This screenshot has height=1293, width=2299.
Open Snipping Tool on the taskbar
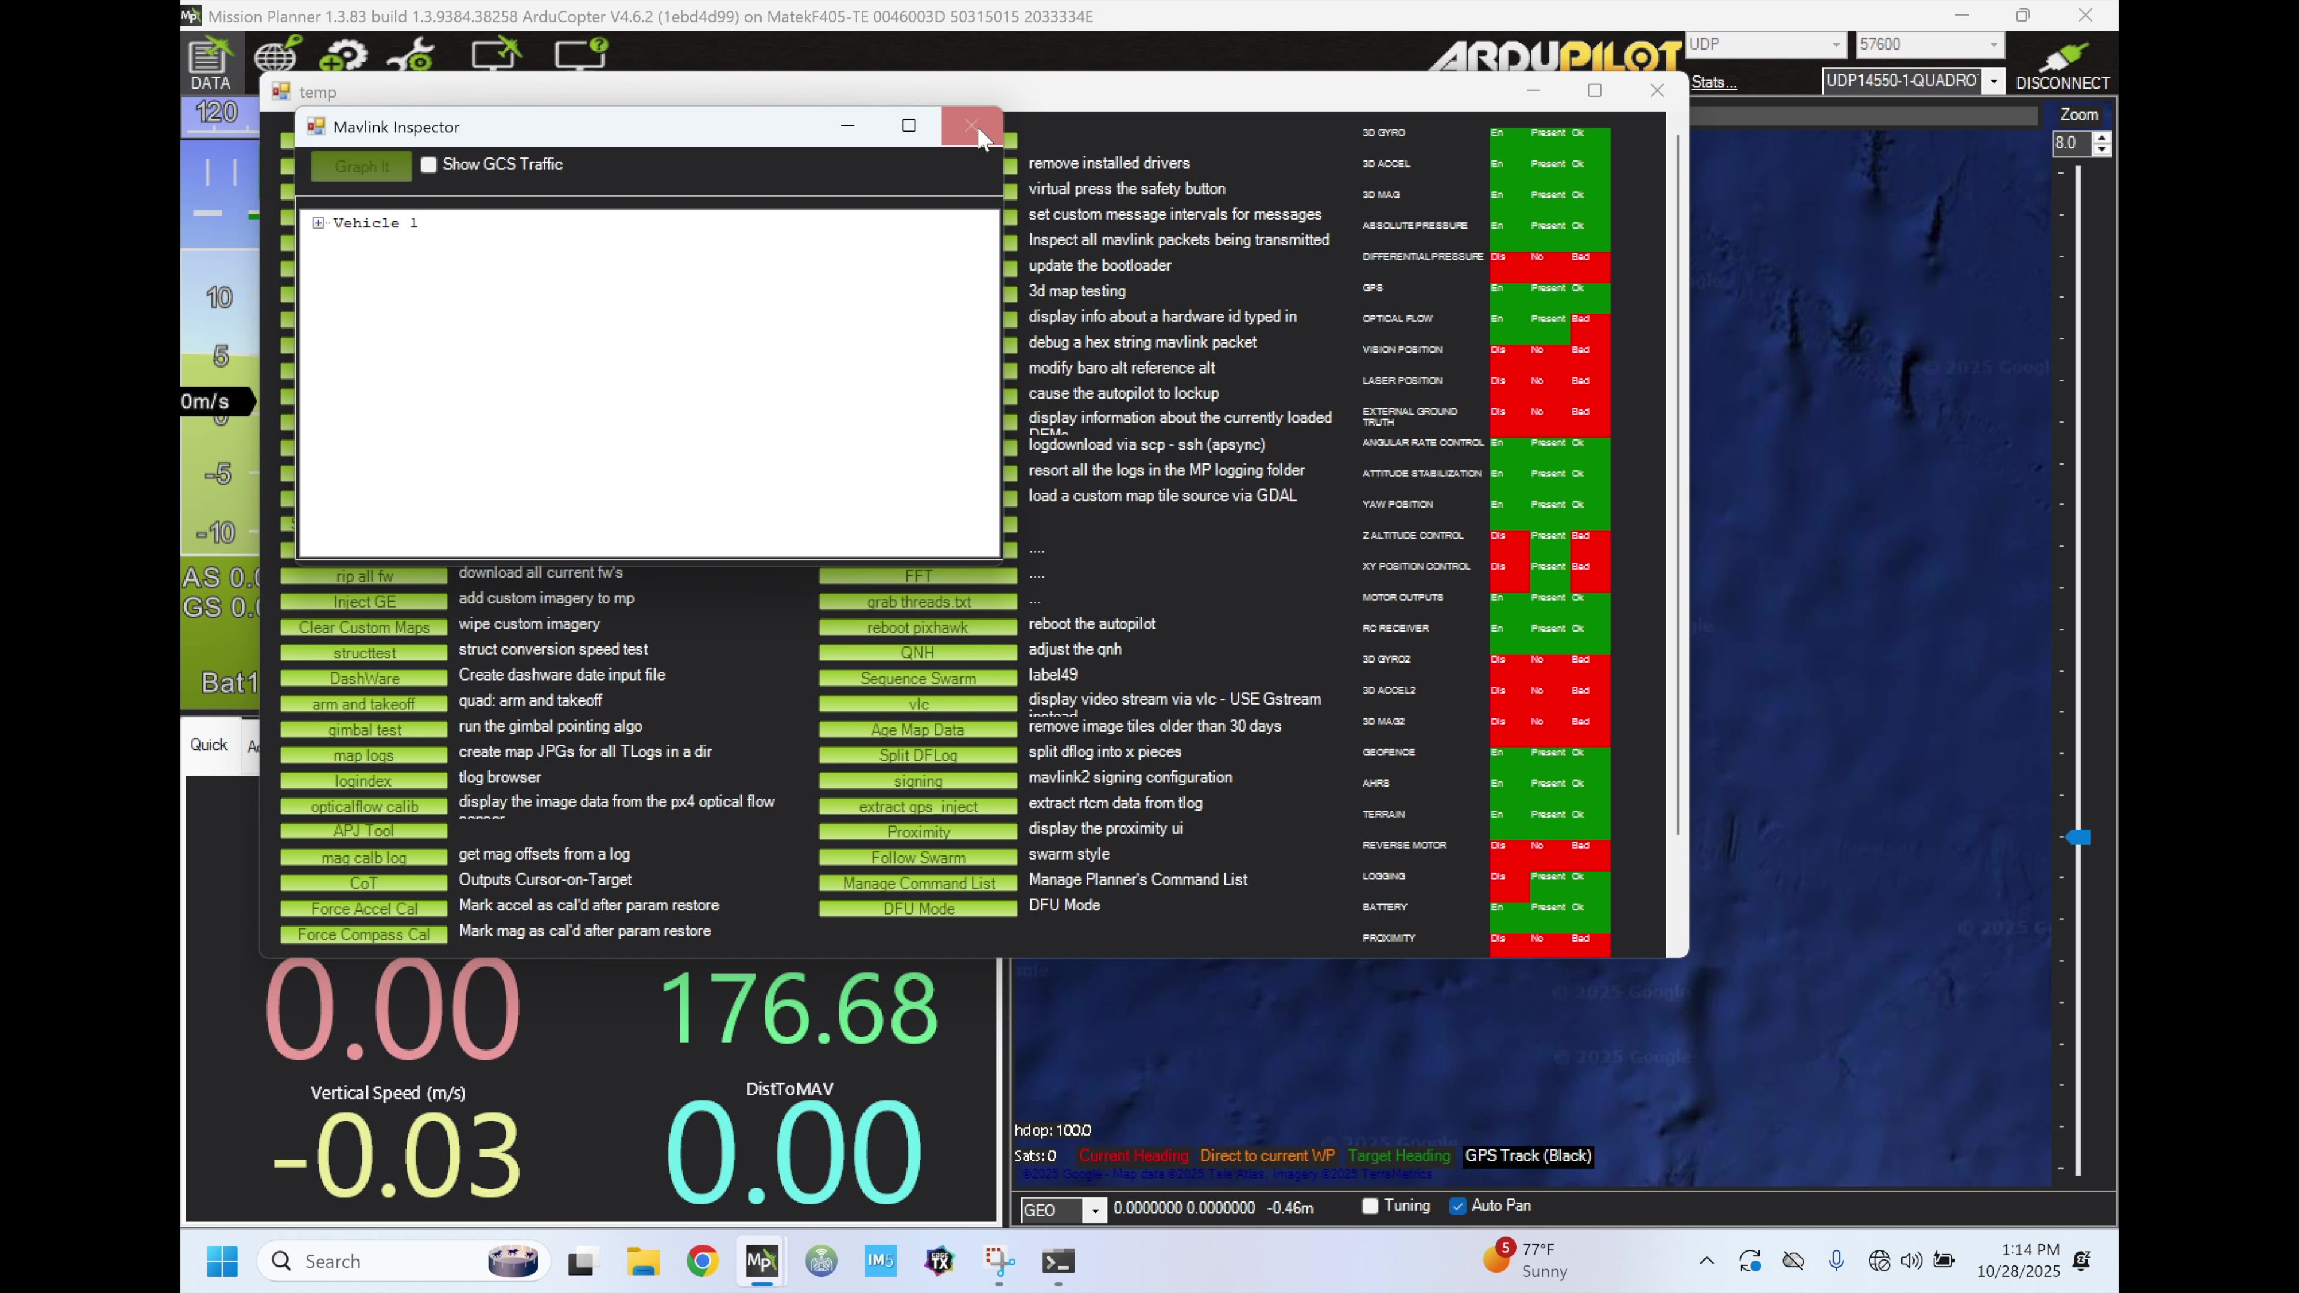999,1261
